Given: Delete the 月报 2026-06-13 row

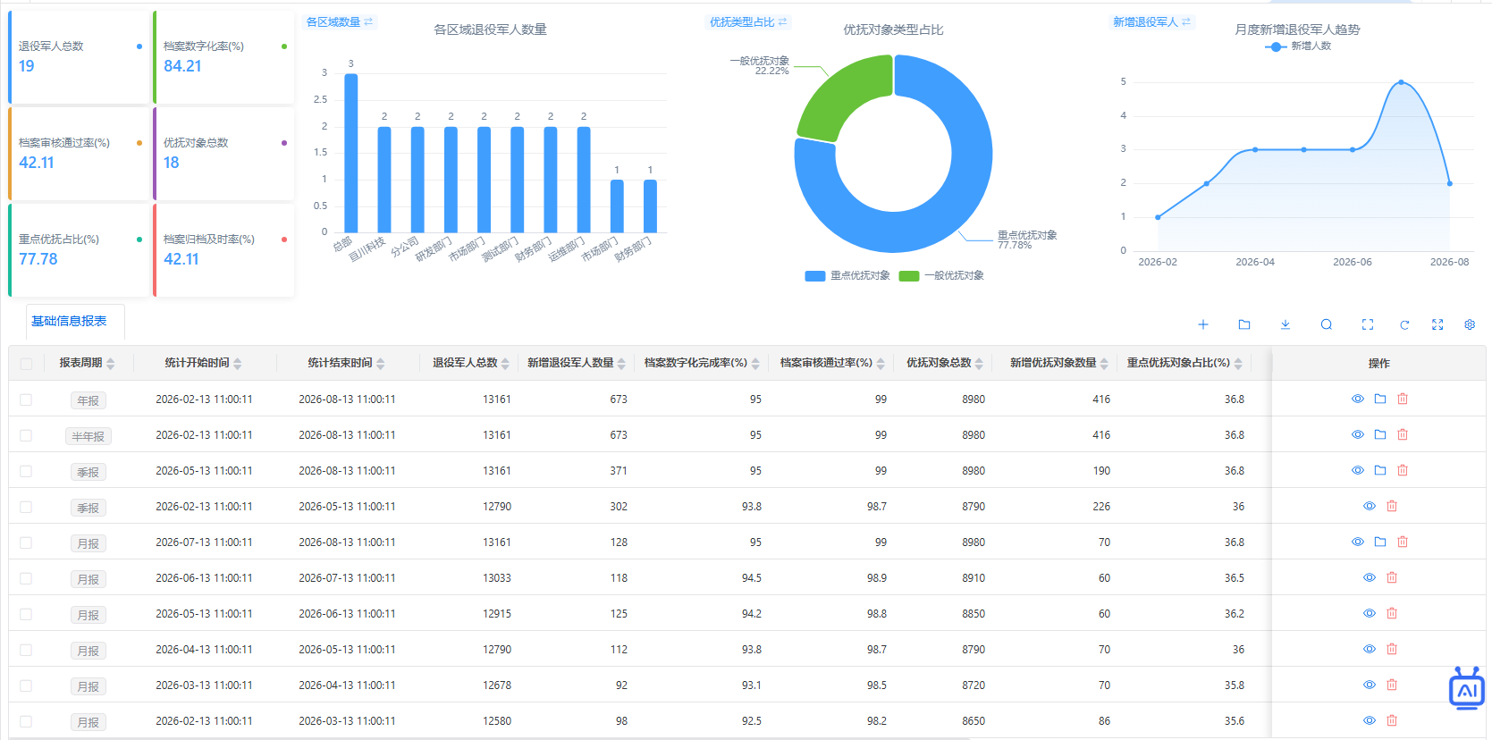Looking at the screenshot, I should pos(1392,577).
